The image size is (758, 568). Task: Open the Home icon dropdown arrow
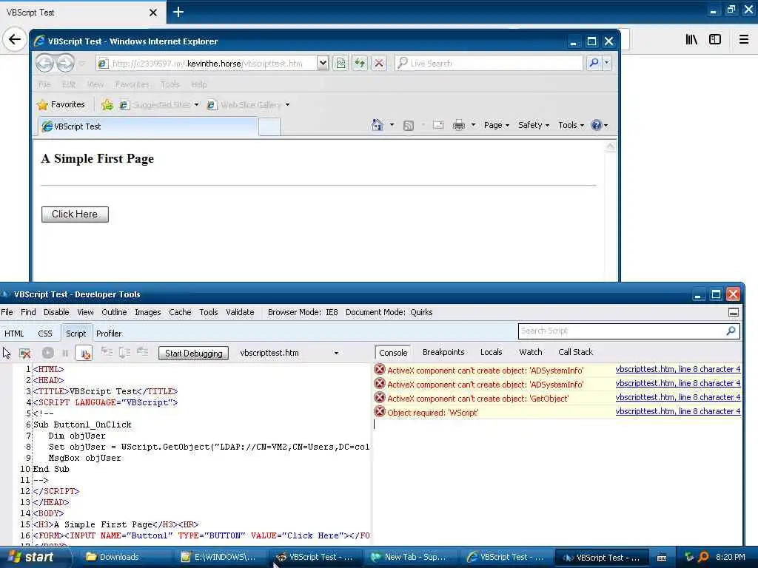(392, 125)
